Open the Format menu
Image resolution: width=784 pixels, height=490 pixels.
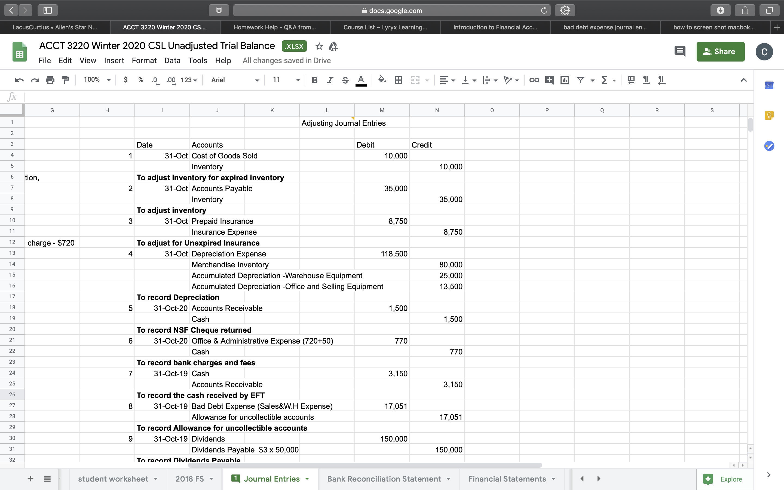[x=144, y=61]
